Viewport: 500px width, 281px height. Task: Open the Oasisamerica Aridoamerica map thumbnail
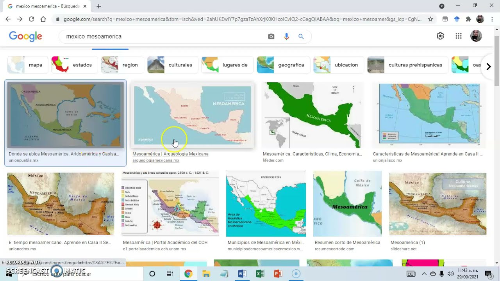click(66, 115)
